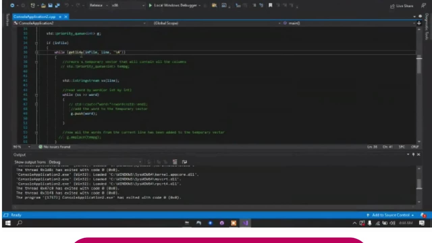
Task: Click the Windows Start button
Action: click(x=8, y=223)
